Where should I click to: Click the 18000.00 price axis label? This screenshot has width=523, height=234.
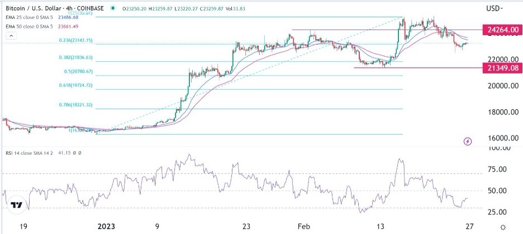(x=502, y=112)
